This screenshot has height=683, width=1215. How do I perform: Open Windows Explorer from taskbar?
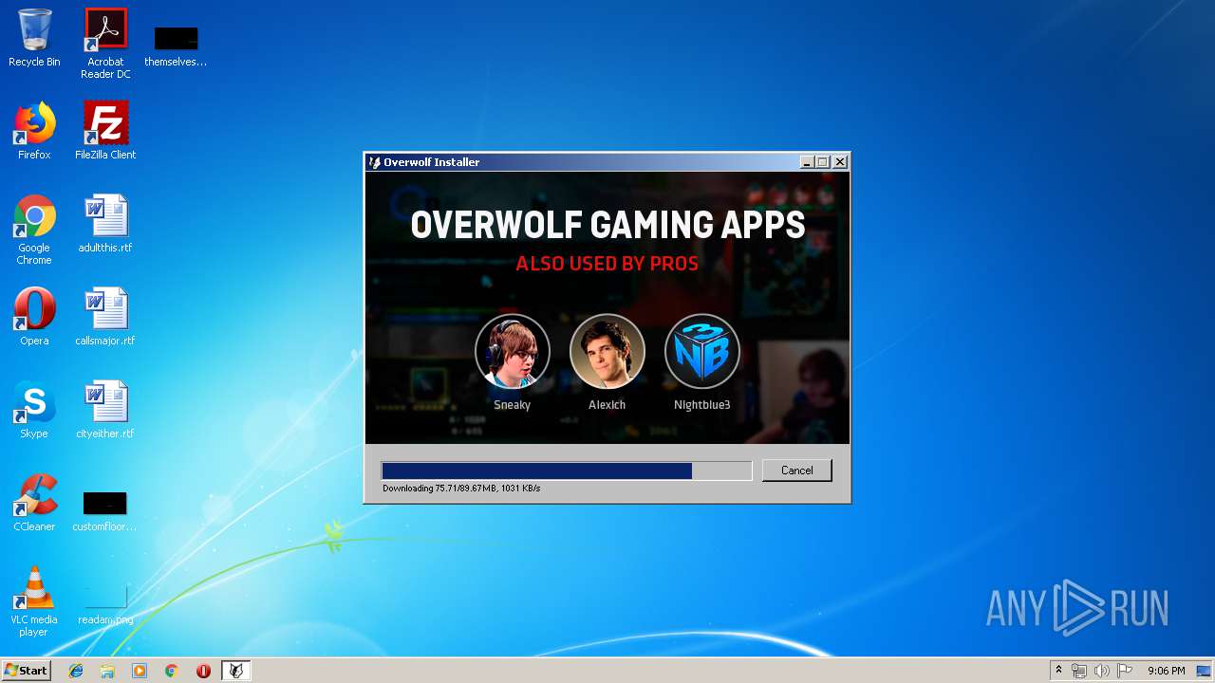pos(107,671)
